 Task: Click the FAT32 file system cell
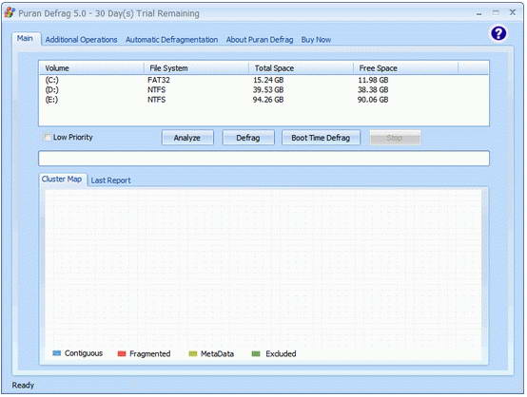159,80
